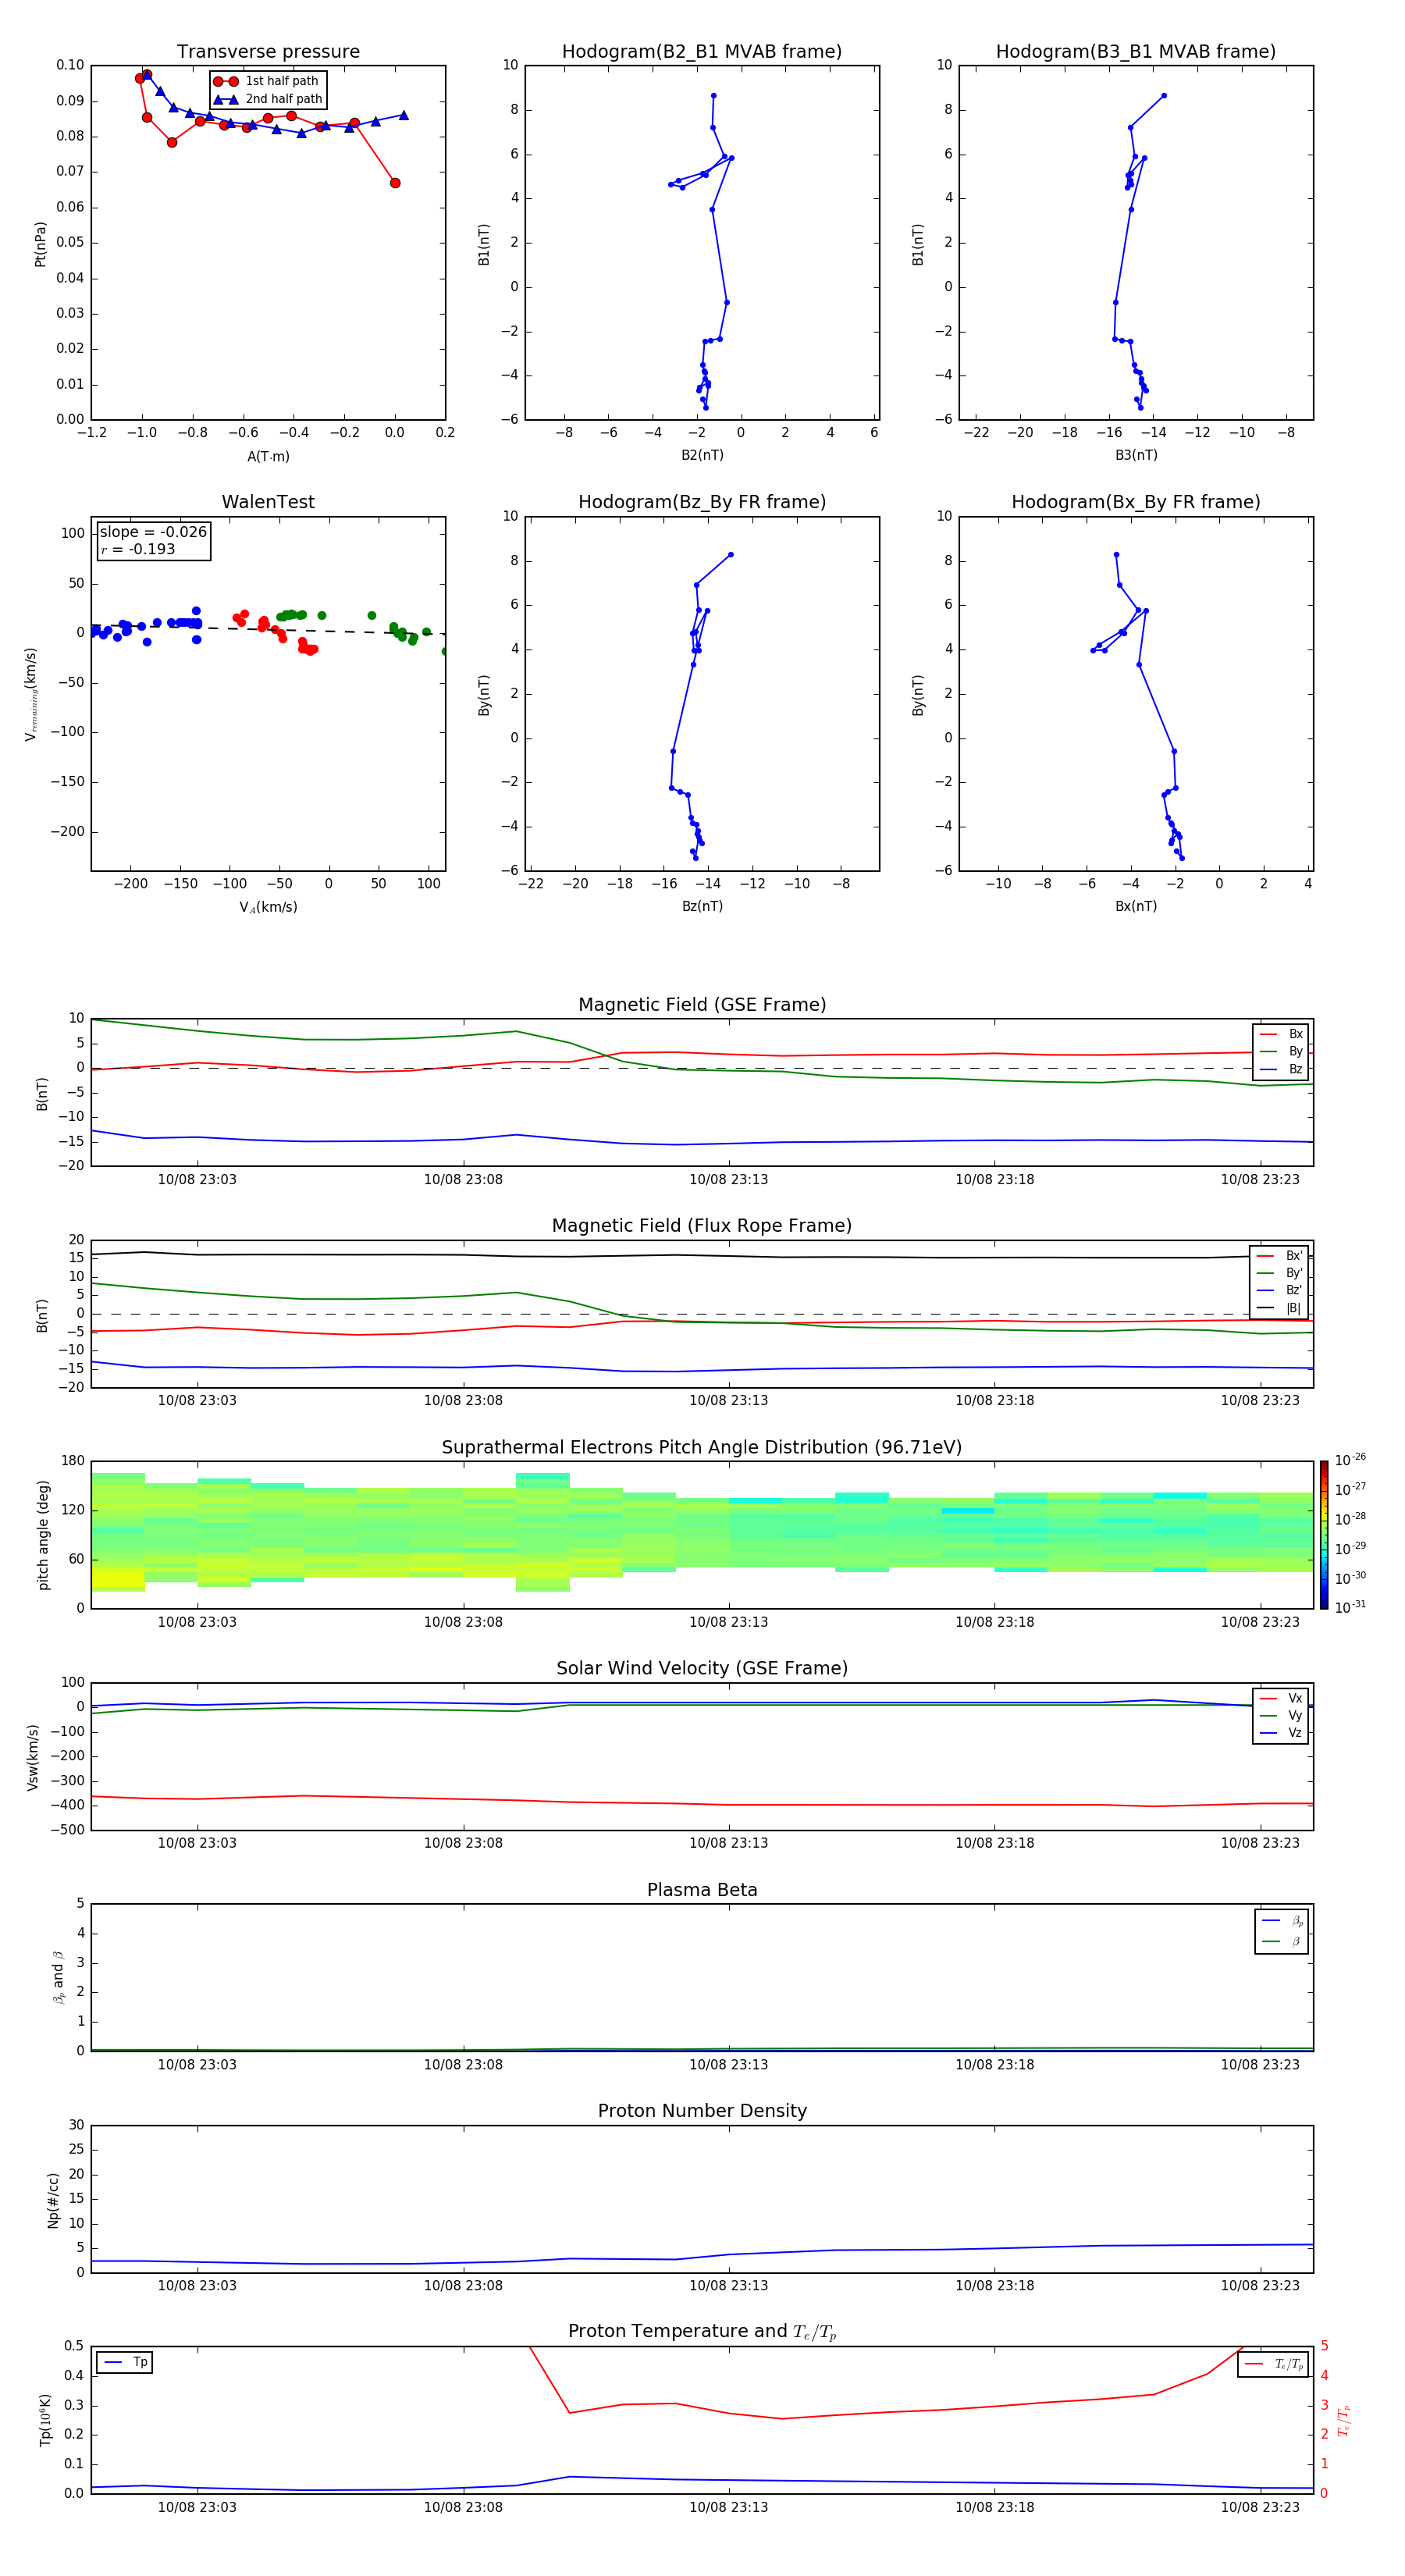The height and width of the screenshot is (2576, 1405).
Task: Select the '1st half path' legend entry
Action: (266, 81)
